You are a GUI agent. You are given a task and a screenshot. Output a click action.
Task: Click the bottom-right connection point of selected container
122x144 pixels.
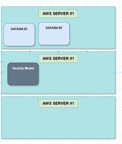(x=115, y=93)
